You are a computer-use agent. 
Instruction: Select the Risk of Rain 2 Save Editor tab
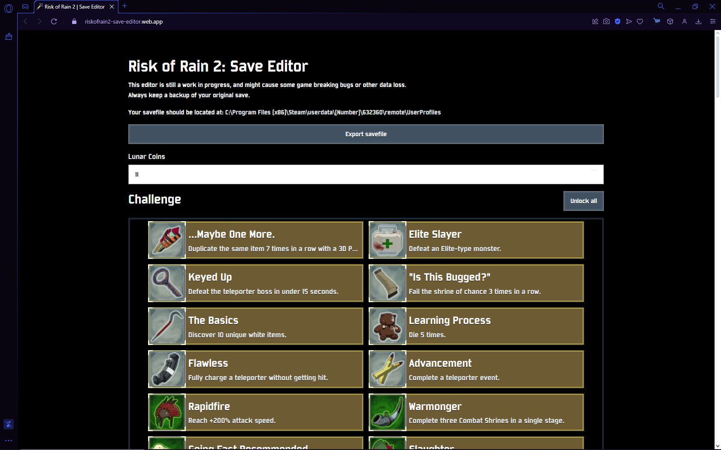pyautogui.click(x=75, y=6)
